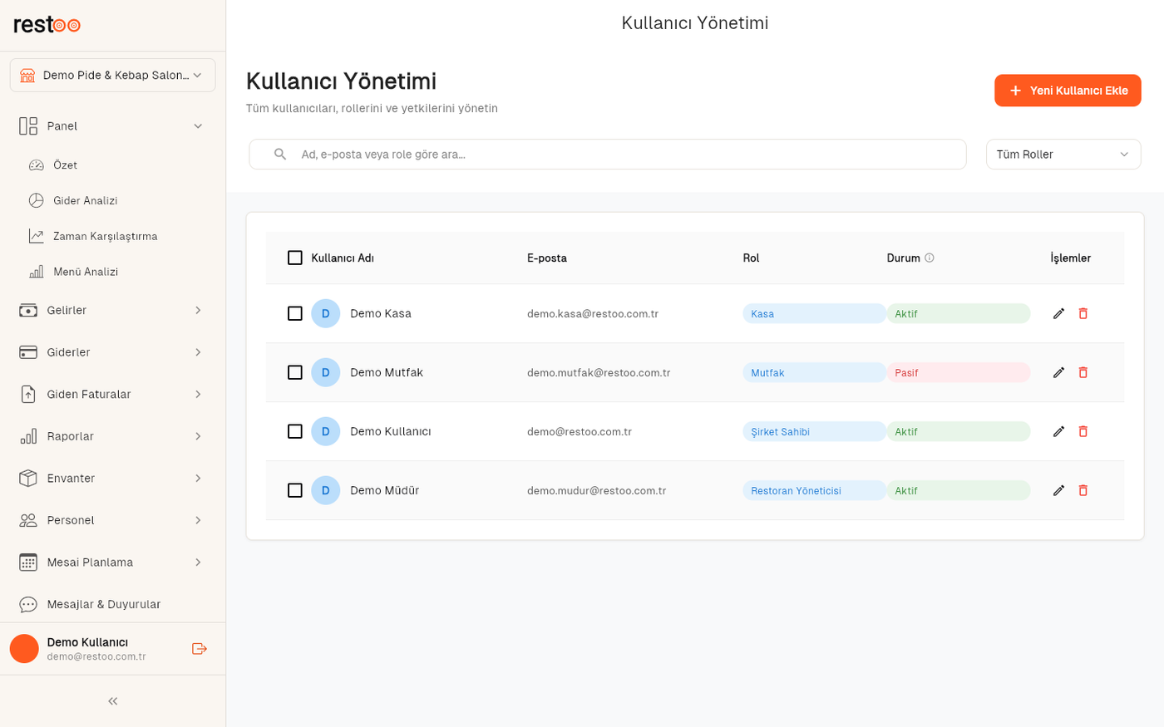Collapse the sidebar with double-chevron icon
This screenshot has width=1164, height=727.
click(x=113, y=701)
